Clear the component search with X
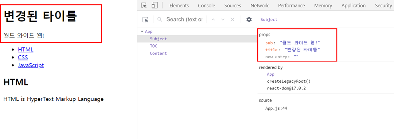 coord(233,20)
